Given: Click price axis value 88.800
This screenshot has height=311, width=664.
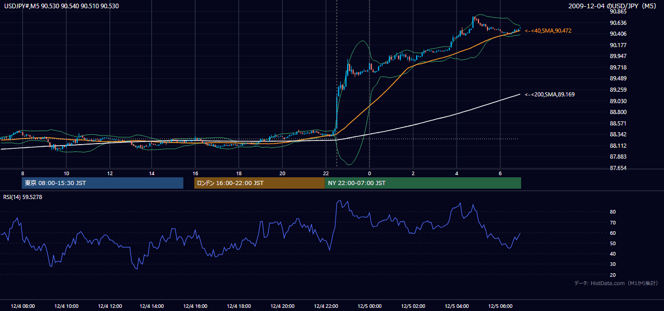Looking at the screenshot, I should pos(617,112).
